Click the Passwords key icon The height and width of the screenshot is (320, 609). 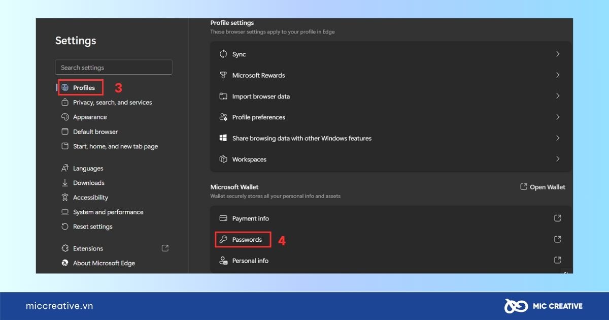[x=223, y=239]
